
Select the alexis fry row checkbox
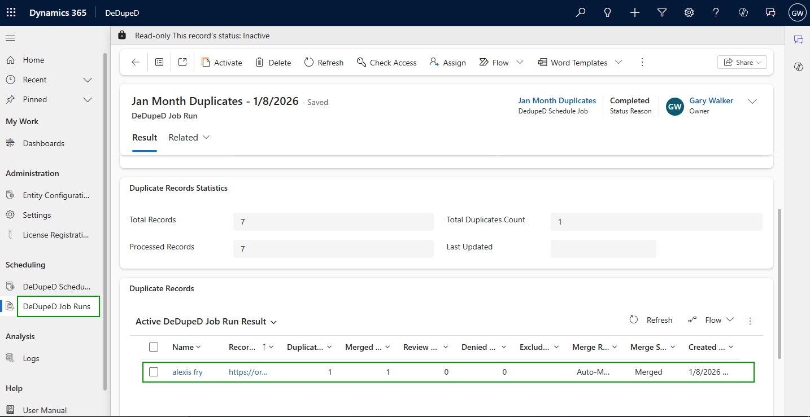154,372
